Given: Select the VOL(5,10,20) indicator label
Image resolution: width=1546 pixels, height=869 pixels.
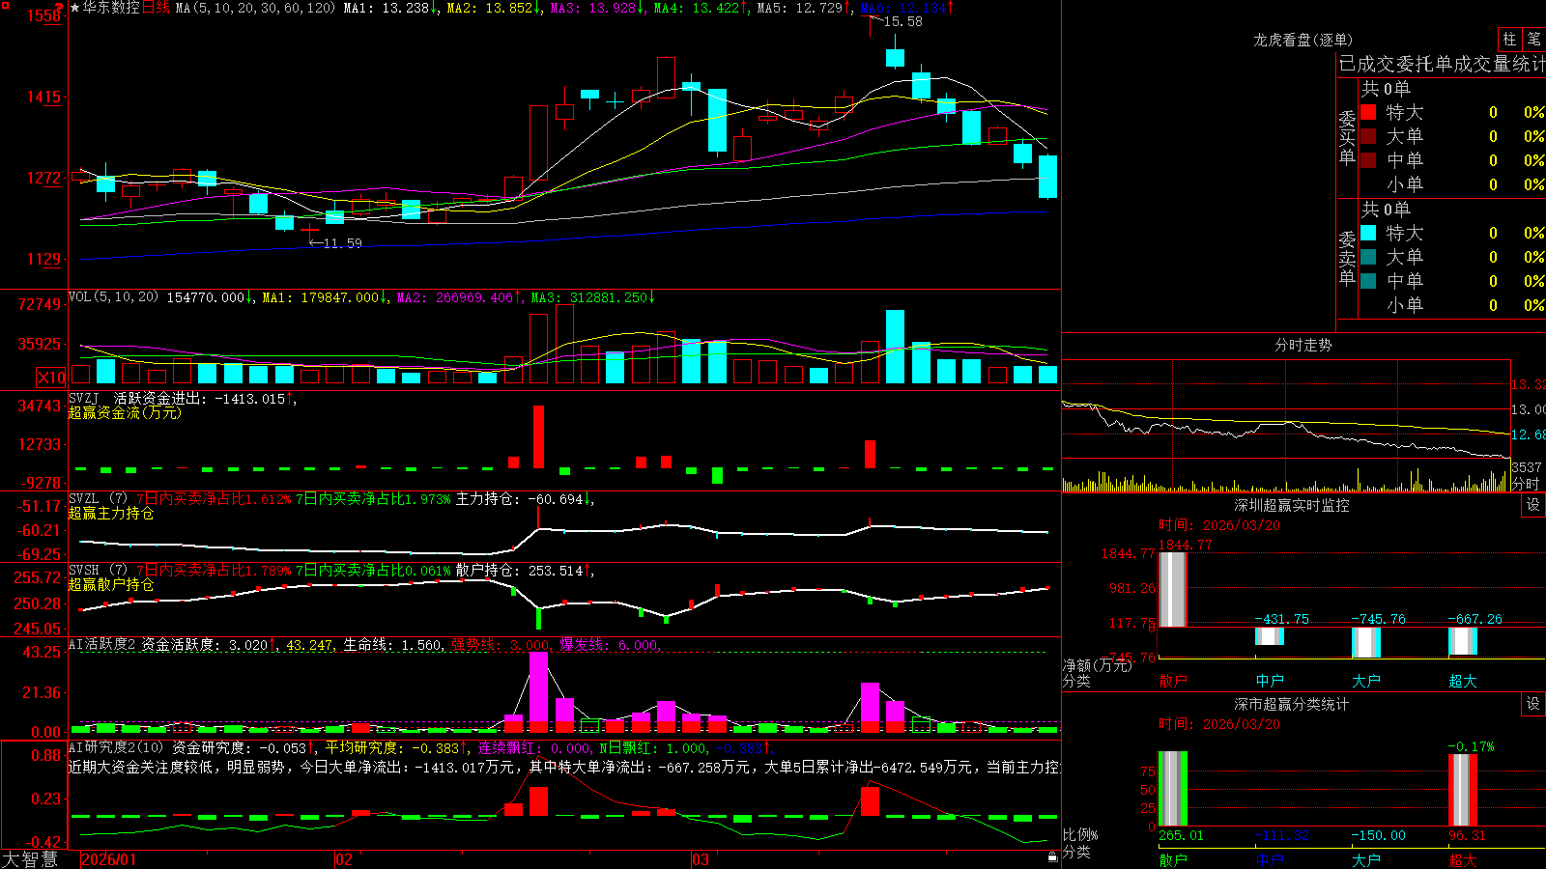Looking at the screenshot, I should tap(113, 297).
